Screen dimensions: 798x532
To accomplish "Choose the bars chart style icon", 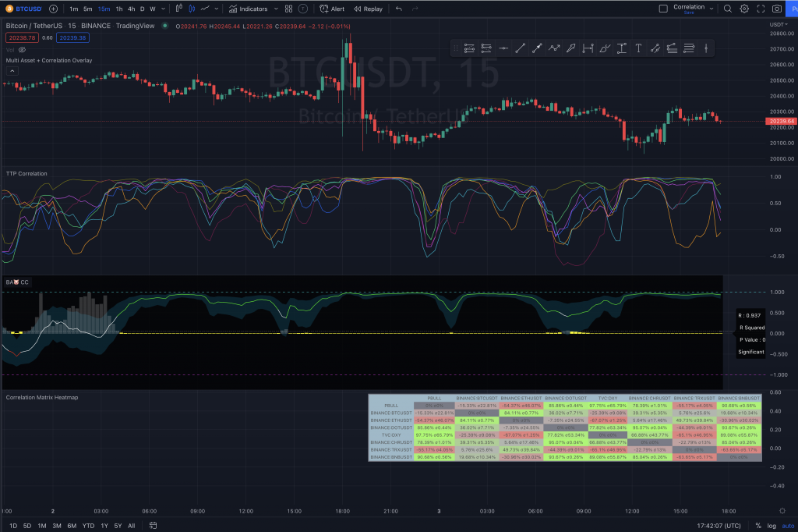I will [178, 9].
